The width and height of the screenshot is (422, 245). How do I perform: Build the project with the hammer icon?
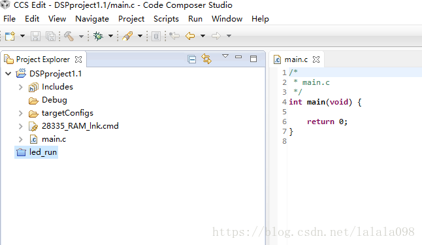(69, 36)
